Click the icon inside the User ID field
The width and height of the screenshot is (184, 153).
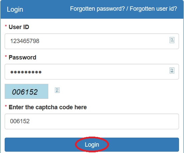172,40
